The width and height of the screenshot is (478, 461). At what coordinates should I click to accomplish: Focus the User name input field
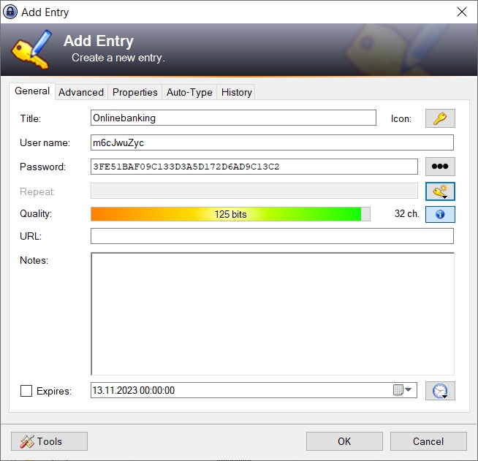click(x=271, y=142)
